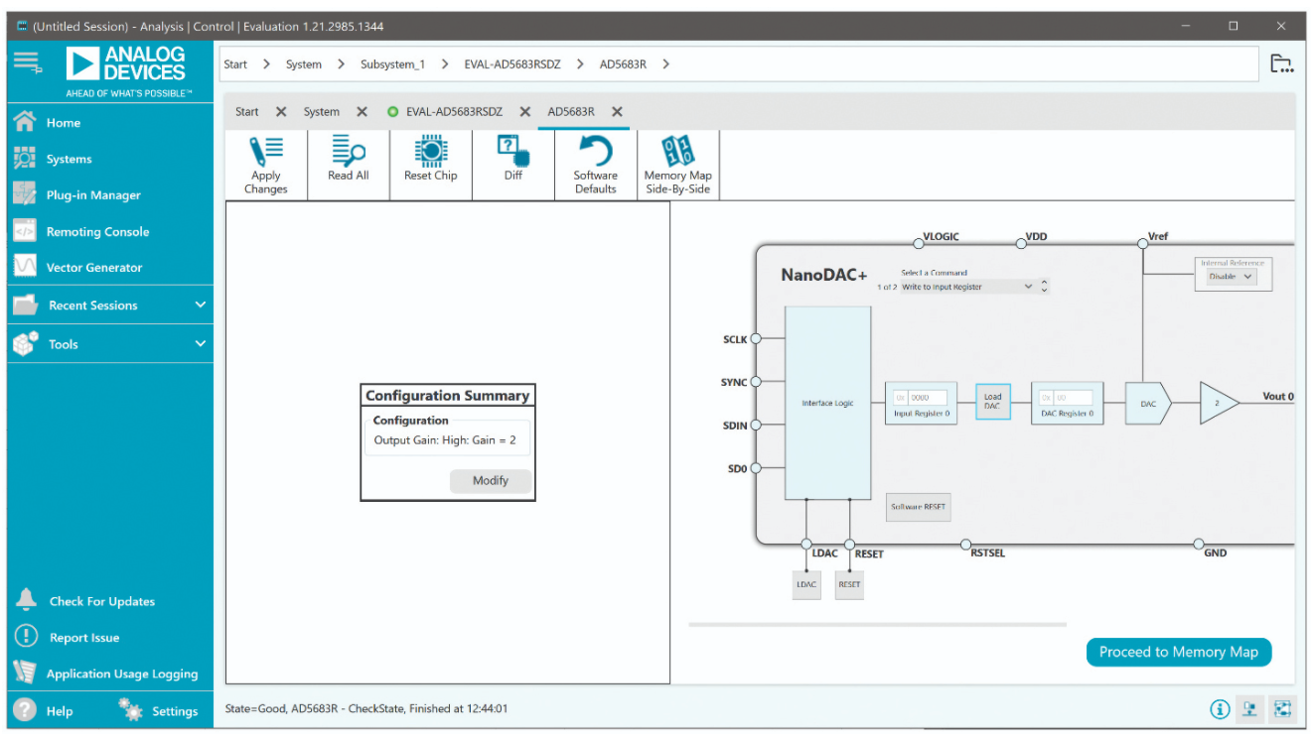Click the Load DAC block
Viewport: 1311px width, 737px height.
[992, 401]
